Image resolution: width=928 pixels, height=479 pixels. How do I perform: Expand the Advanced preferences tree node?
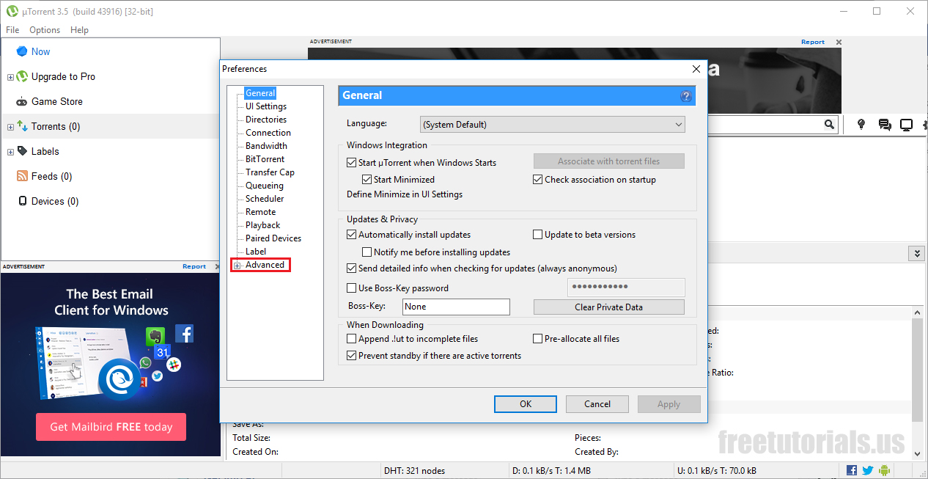pyautogui.click(x=237, y=266)
